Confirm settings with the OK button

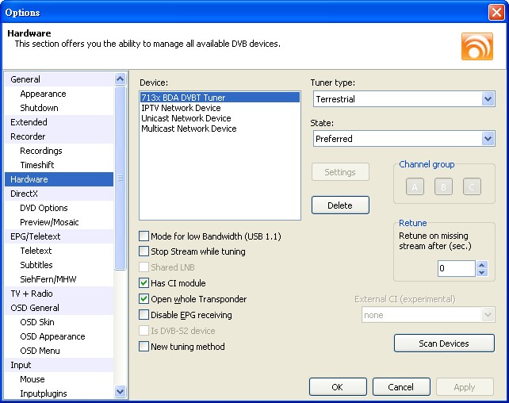coord(338,387)
